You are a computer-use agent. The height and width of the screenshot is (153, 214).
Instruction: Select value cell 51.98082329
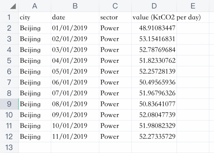[x=154, y=126]
